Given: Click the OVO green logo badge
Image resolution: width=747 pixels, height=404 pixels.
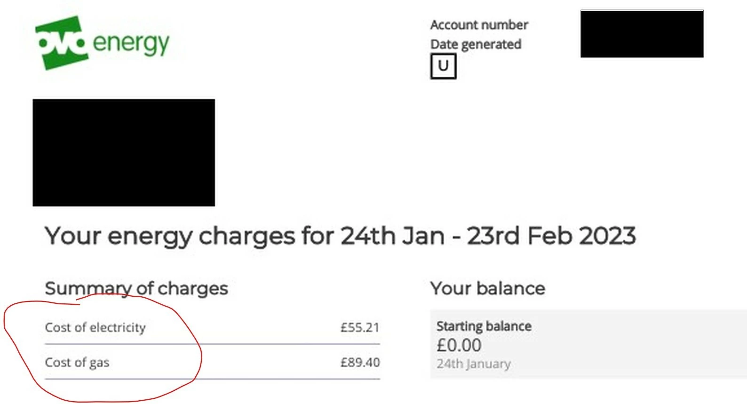Looking at the screenshot, I should pyautogui.click(x=61, y=43).
